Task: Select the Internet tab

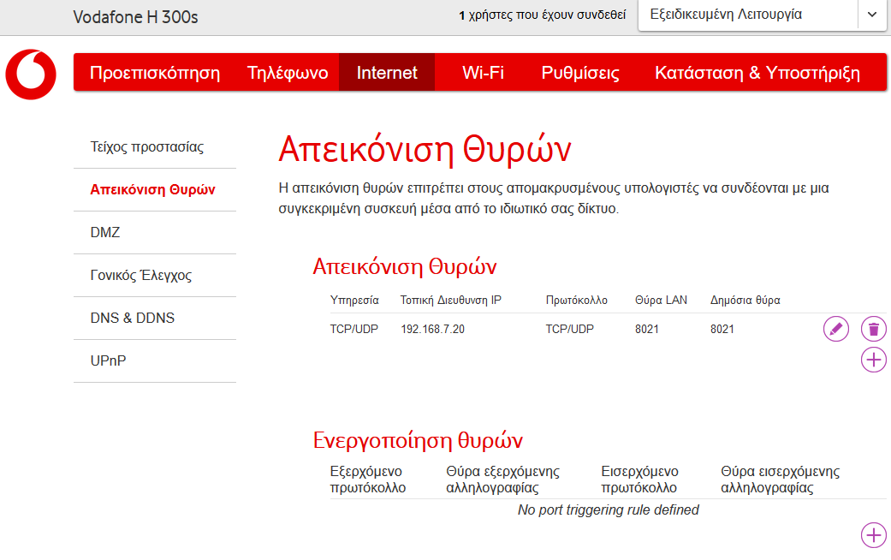Action: click(387, 72)
